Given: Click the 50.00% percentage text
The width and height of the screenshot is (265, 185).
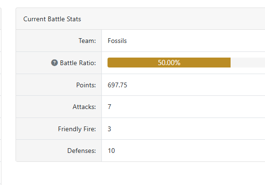Looking at the screenshot, I should pos(169,63).
